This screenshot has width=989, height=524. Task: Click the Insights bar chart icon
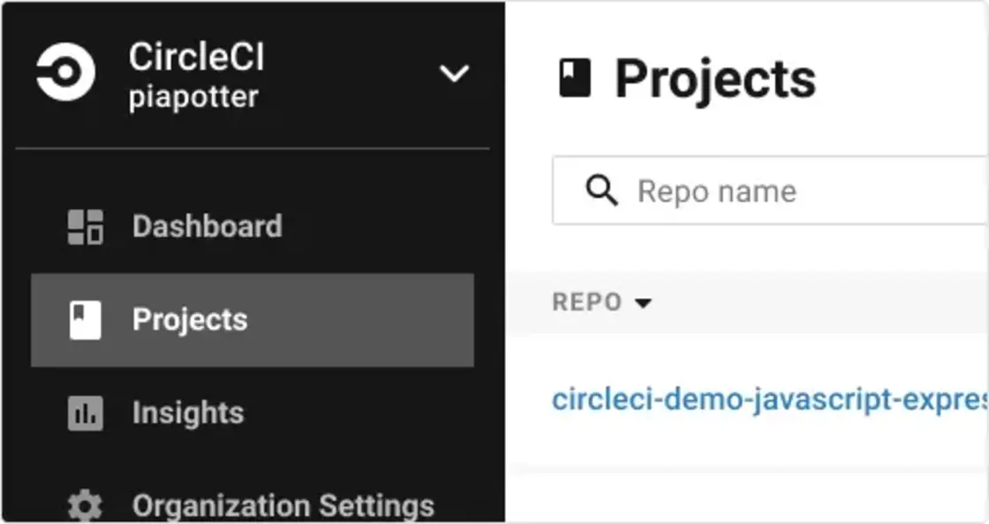(86, 413)
